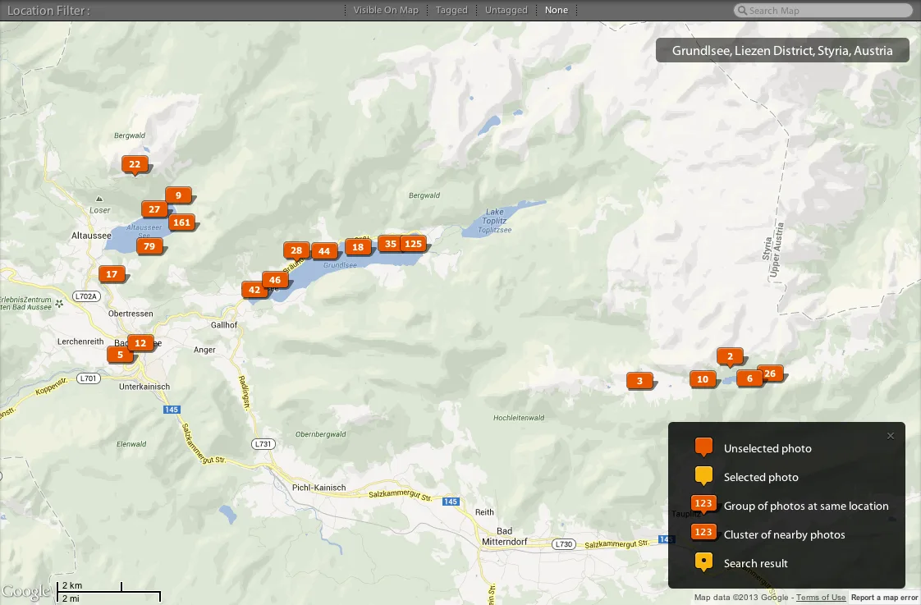921x605 pixels.
Task: Click the Cluster of nearby photos legend icon
Action: point(703,532)
